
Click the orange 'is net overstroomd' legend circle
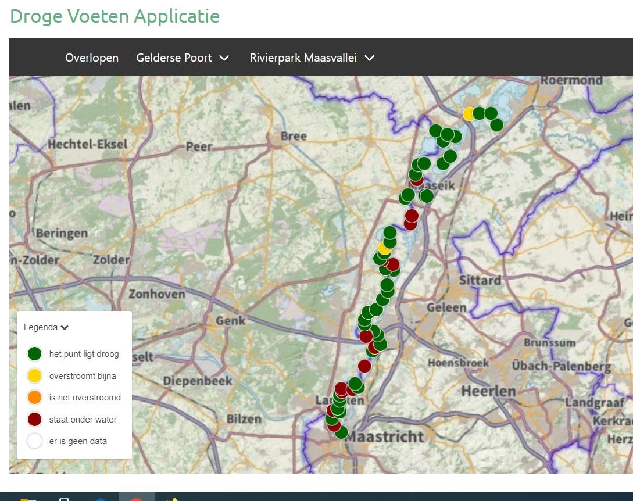[x=35, y=397]
